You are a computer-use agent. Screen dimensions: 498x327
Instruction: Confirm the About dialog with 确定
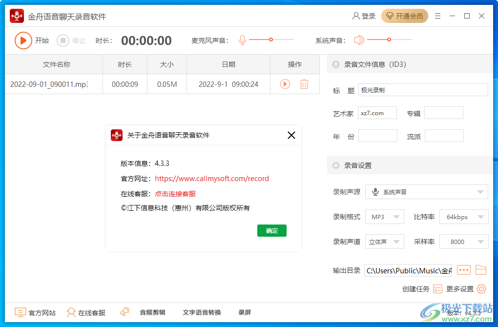point(272,230)
